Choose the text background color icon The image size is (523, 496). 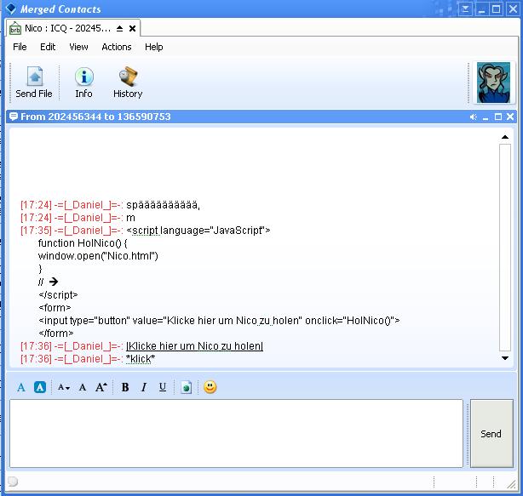[x=40, y=387]
